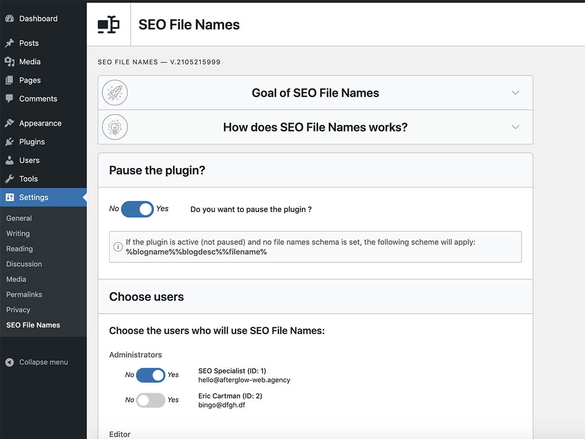Click the Administrators group label
585x439 pixels.
coord(136,355)
